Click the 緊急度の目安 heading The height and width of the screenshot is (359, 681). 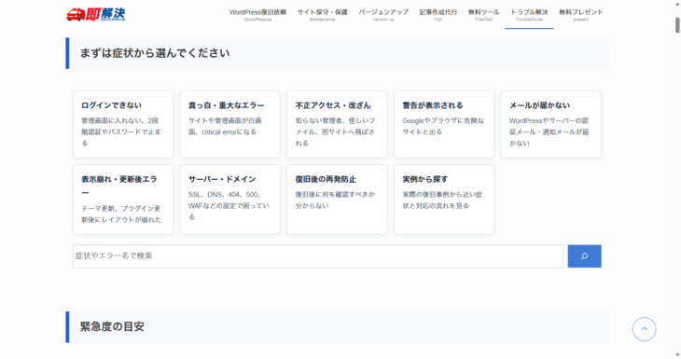pyautogui.click(x=112, y=326)
